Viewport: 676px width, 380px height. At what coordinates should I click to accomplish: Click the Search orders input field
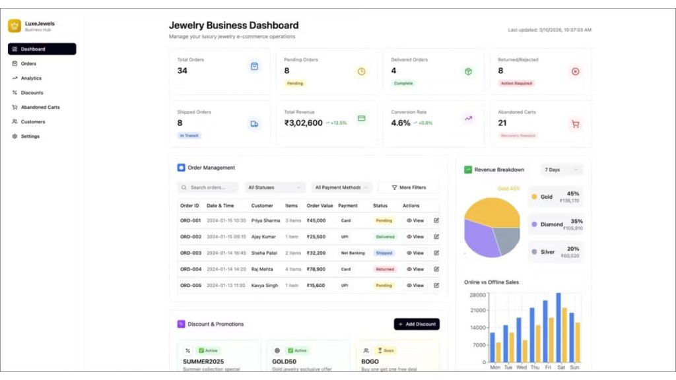209,187
